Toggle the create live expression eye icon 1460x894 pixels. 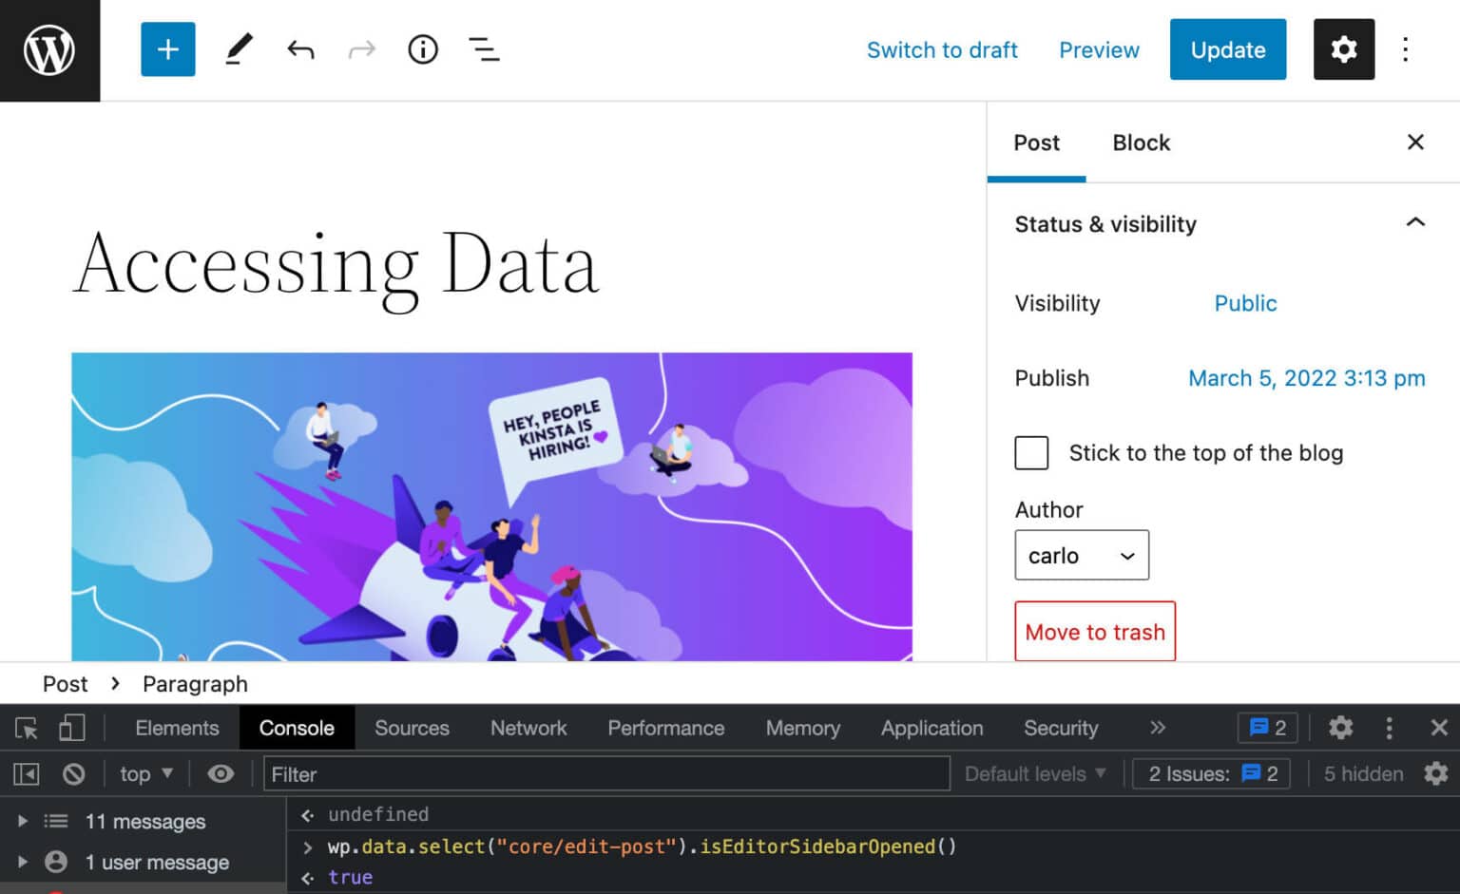(x=221, y=773)
